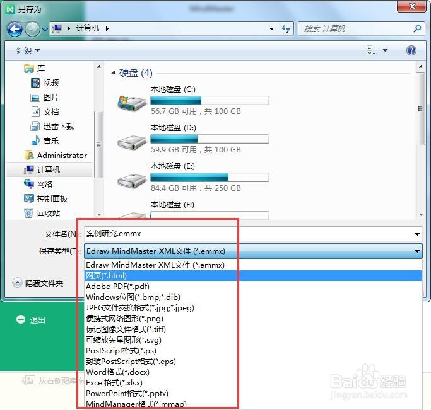The height and width of the screenshot is (410, 431).
Task: Click the file name field 案例研究.emmx
Action: tap(249, 234)
